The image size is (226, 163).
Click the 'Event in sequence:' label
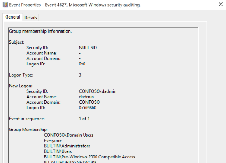click(x=27, y=119)
